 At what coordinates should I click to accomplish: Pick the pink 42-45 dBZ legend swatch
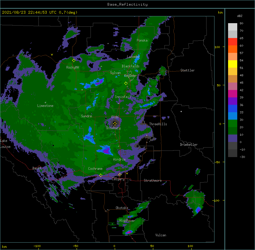click(233, 86)
